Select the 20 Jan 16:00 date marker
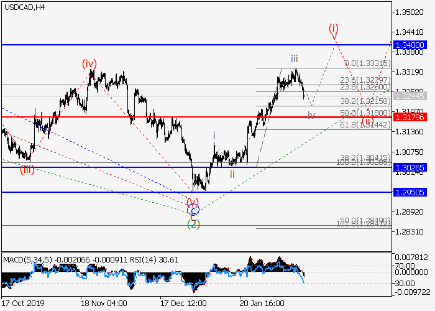 click(262, 303)
